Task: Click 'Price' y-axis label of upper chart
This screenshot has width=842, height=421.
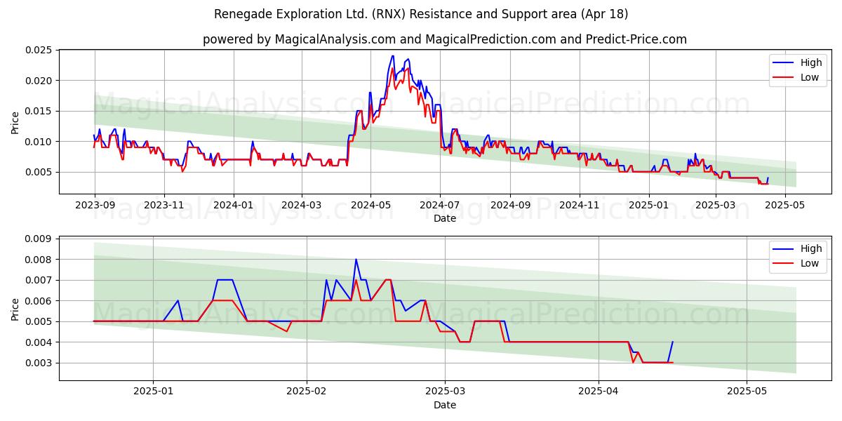Action: (x=15, y=122)
